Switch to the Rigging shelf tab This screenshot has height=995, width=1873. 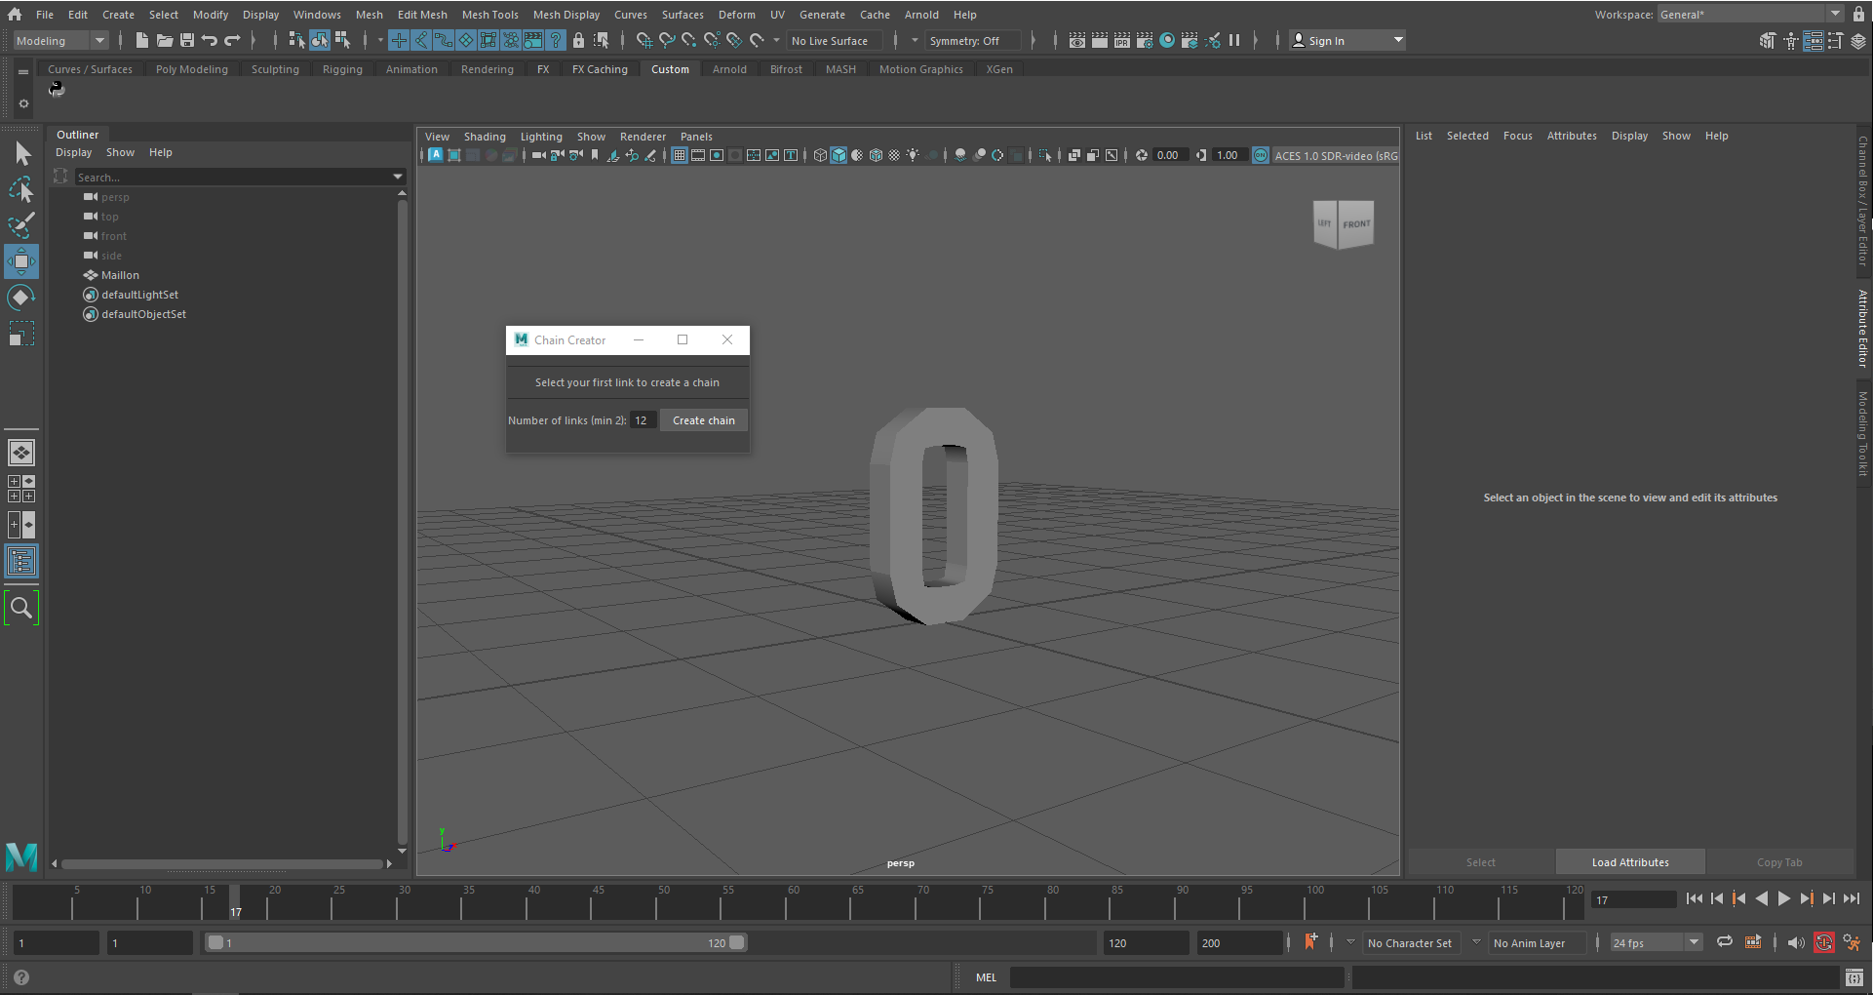click(x=341, y=69)
